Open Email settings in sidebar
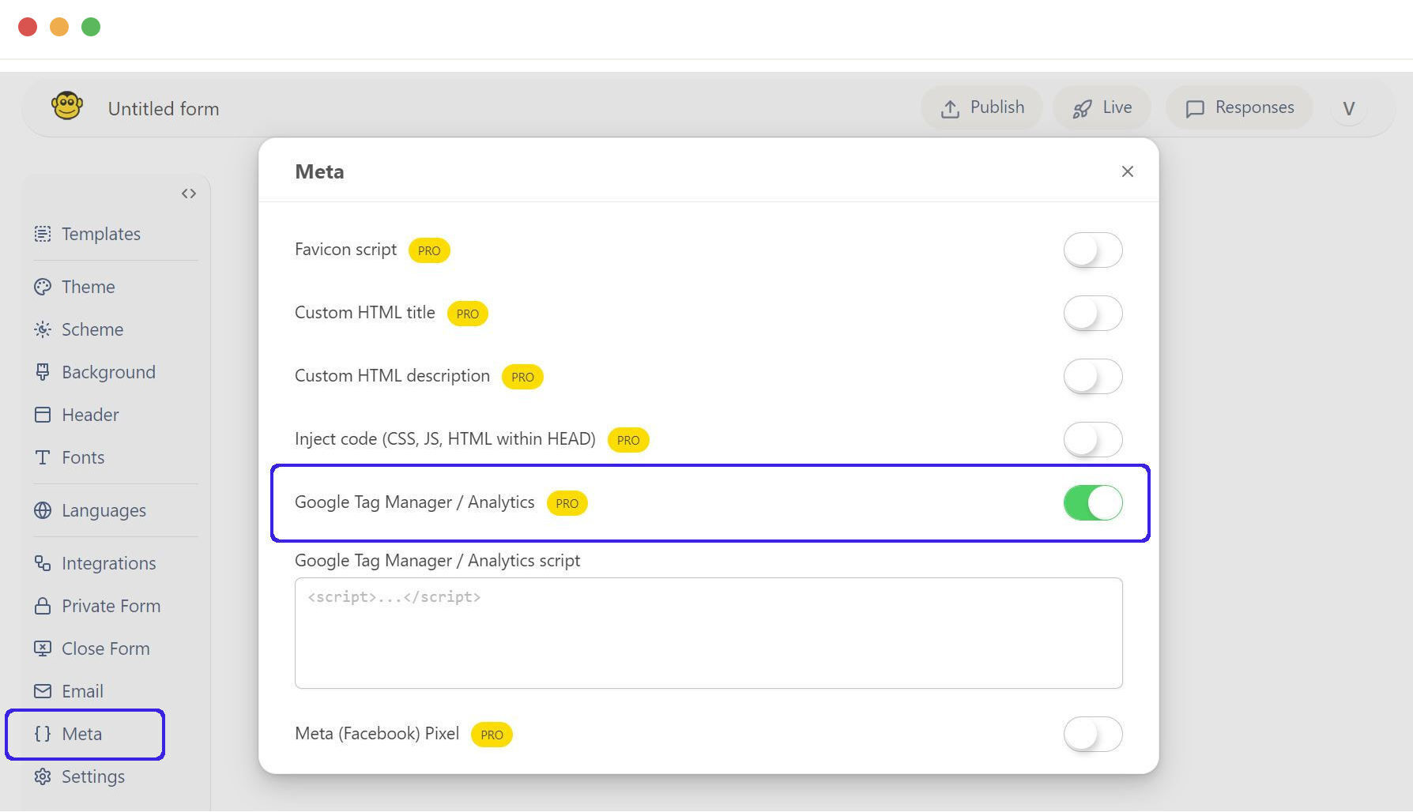The image size is (1413, 812). pyautogui.click(x=82, y=691)
